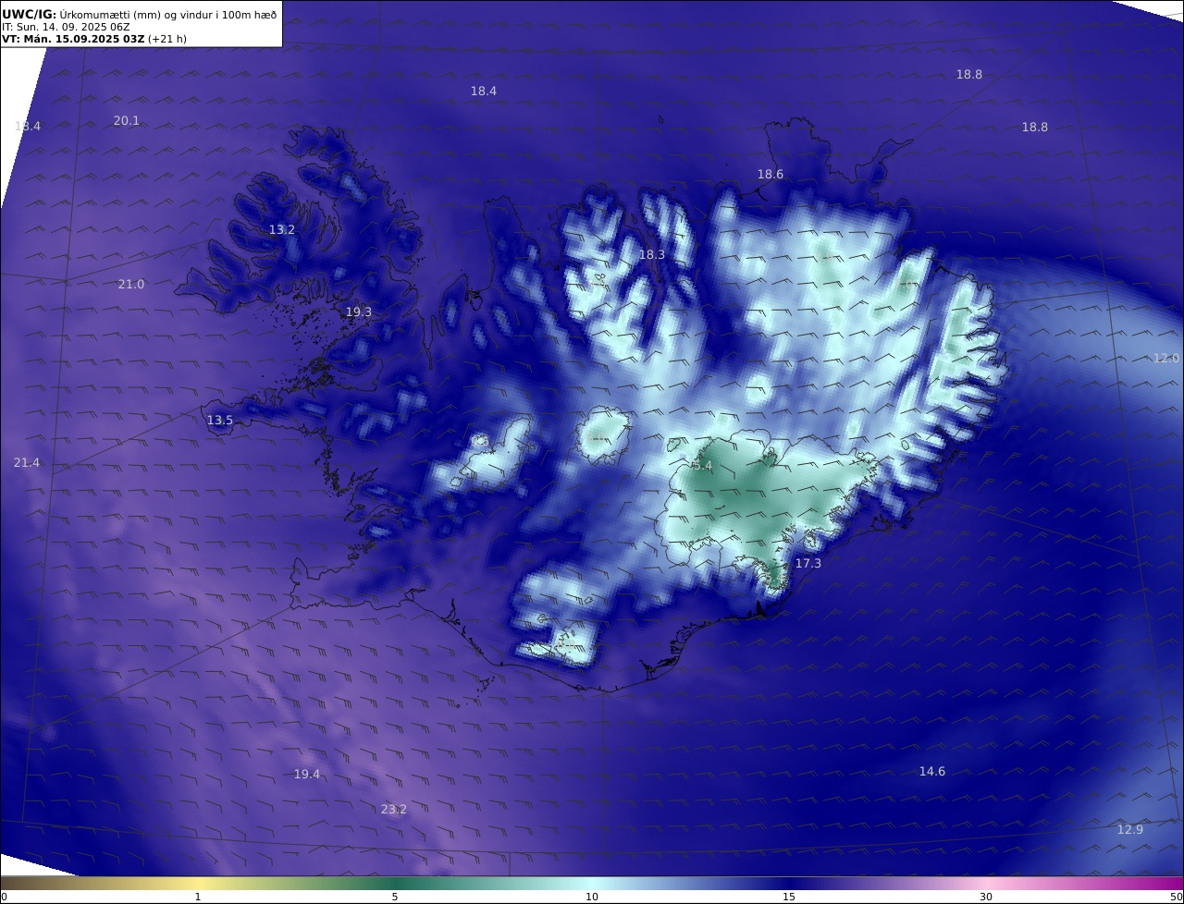1184x904 pixels.
Task: Click the 18.6 value on the map
Action: point(771,175)
